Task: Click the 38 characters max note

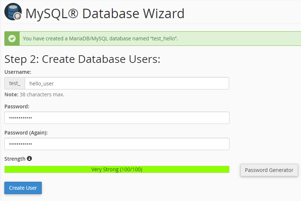Action: click(42, 95)
